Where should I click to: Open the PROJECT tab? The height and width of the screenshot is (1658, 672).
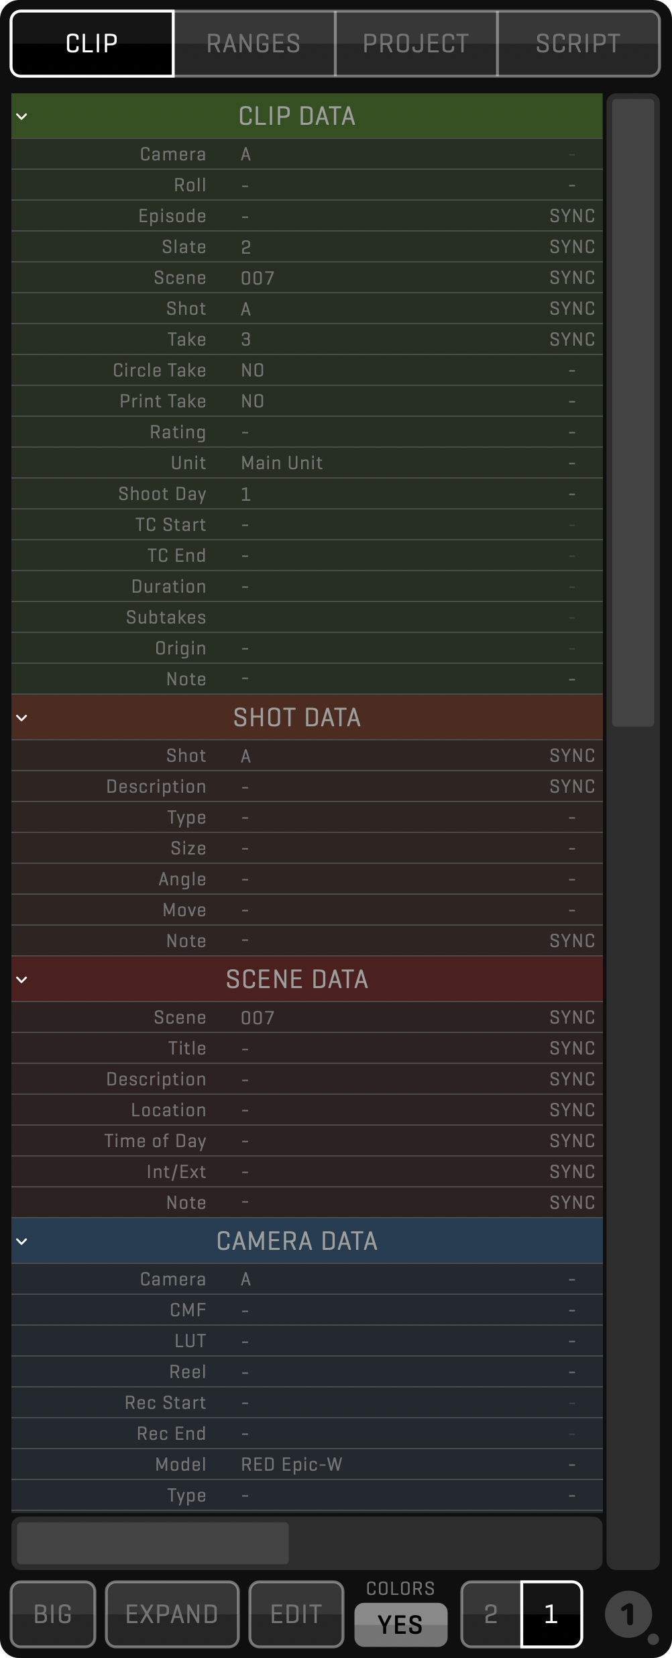coord(416,44)
